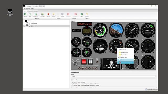Image resolution: width=168 pixels, height=94 pixels.
Task: Select start automatically when starting Air Manager
Action: point(72,84)
